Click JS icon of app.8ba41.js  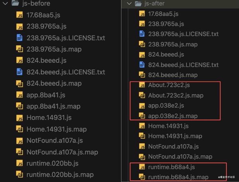pos(20,95)
